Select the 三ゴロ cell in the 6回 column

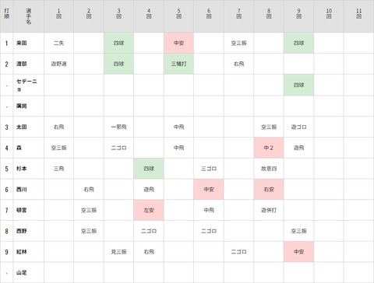click(209, 169)
